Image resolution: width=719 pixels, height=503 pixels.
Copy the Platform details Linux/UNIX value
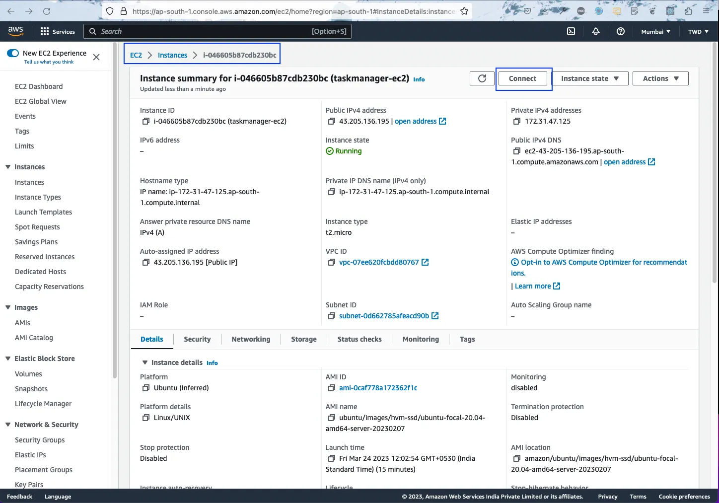pyautogui.click(x=146, y=418)
